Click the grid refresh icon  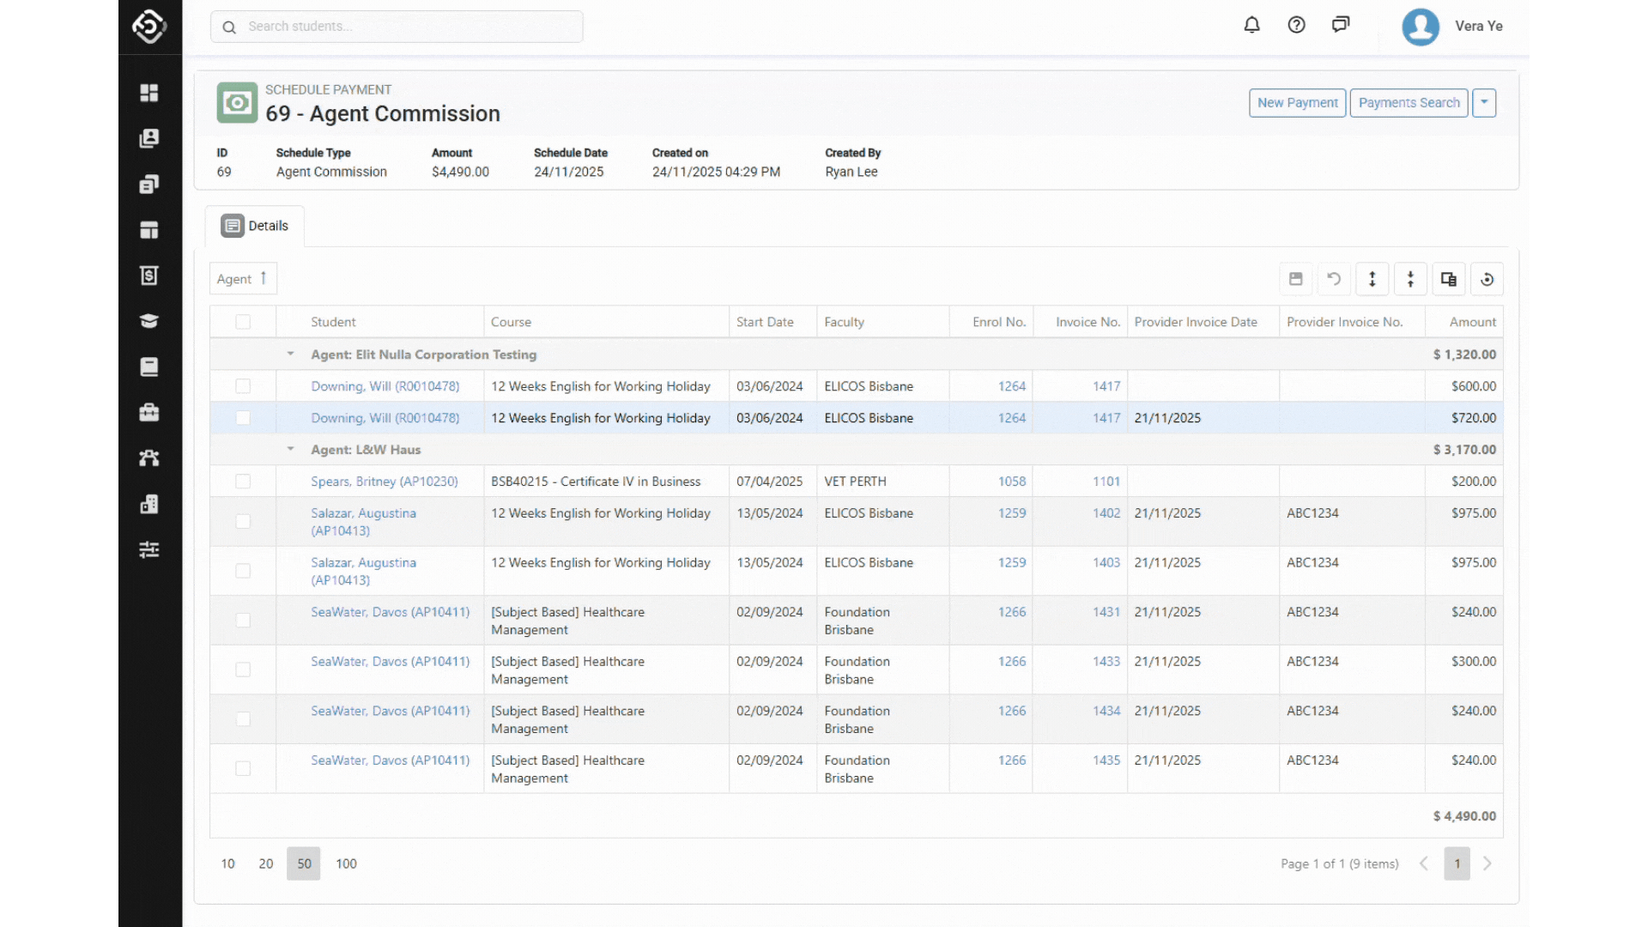pyautogui.click(x=1487, y=279)
